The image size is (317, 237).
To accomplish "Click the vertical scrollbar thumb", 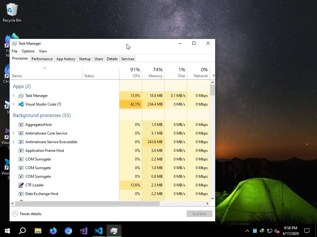I will tap(212, 90).
